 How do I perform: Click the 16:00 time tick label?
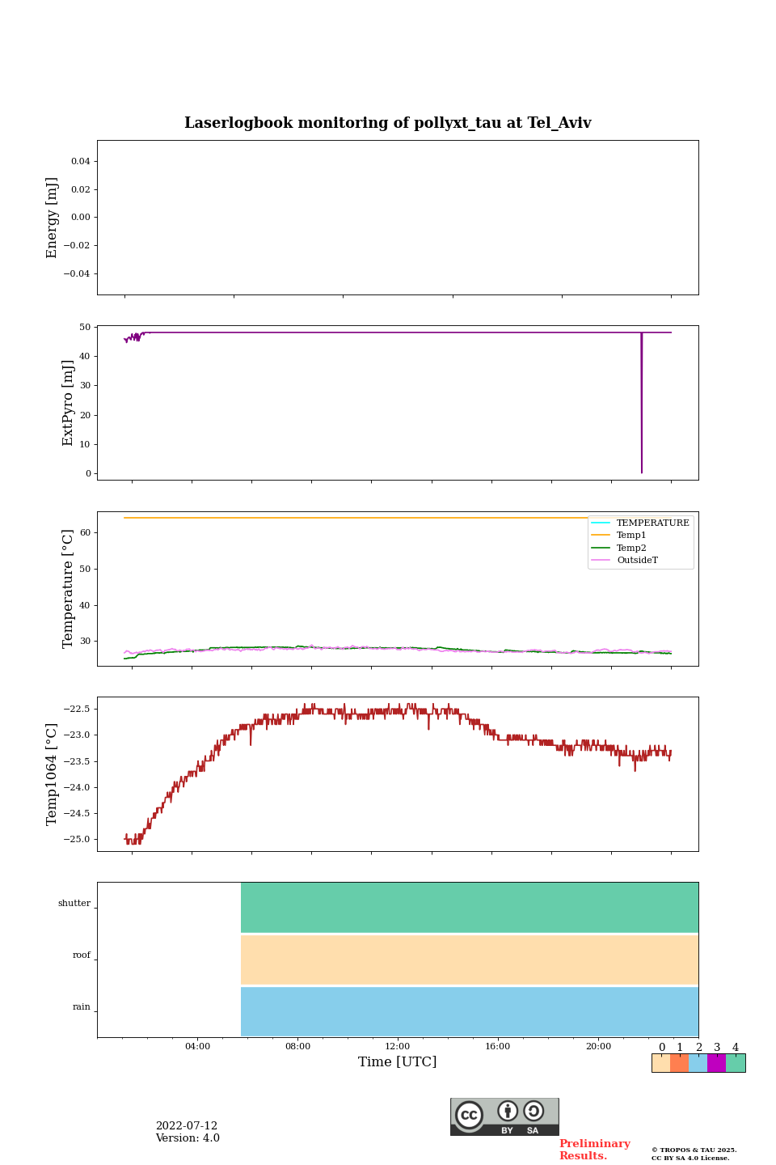(x=498, y=1046)
